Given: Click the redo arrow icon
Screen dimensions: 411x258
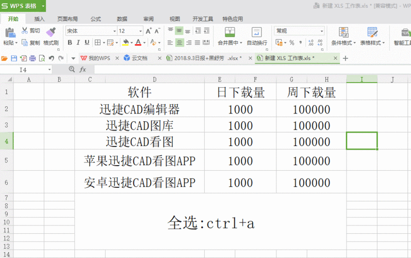Looking at the screenshot, I should pyautogui.click(x=61, y=58).
